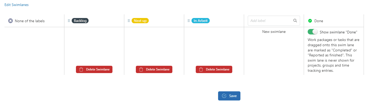Save the swimlane configuration

[x=229, y=96]
